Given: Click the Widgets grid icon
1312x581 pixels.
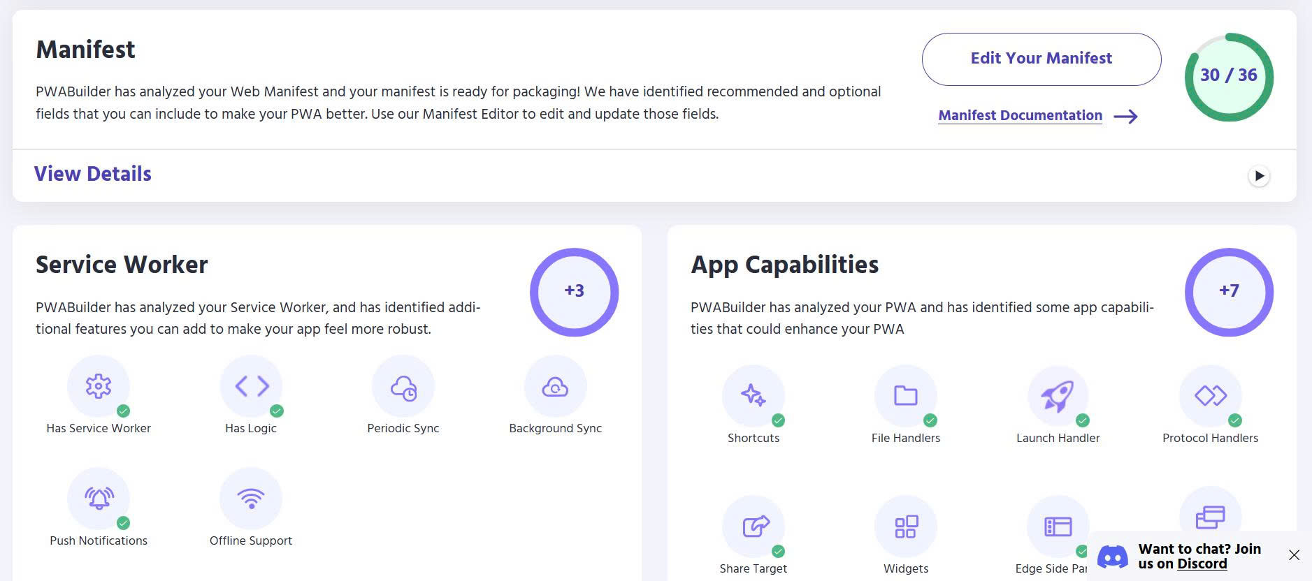Looking at the screenshot, I should coord(905,527).
